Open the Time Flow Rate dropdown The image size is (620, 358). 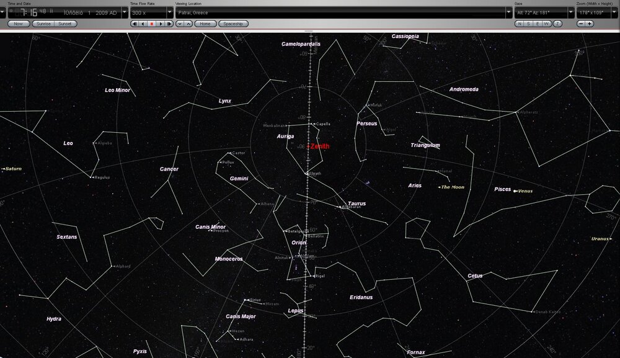coord(169,12)
